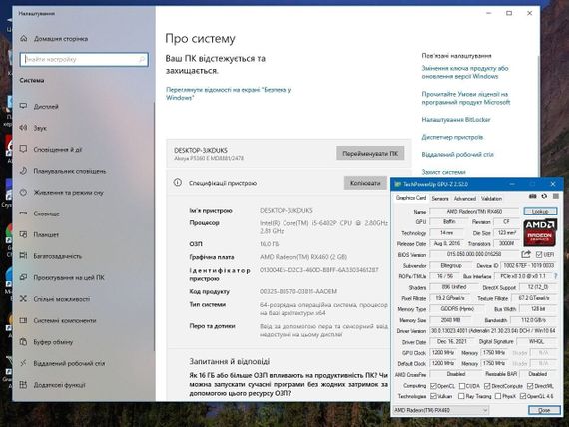The image size is (569, 427).
Task: Select the Дисплей icon in the Settings sidebar
Action: pos(24,106)
